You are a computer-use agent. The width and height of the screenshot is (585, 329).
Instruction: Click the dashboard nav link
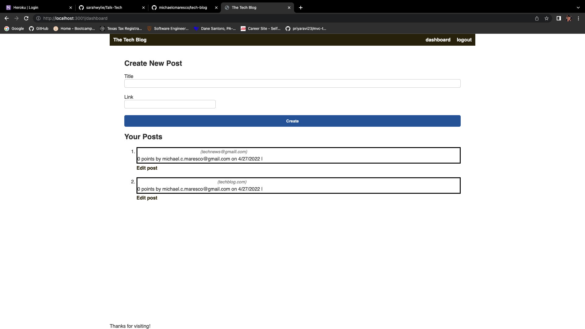click(x=438, y=40)
